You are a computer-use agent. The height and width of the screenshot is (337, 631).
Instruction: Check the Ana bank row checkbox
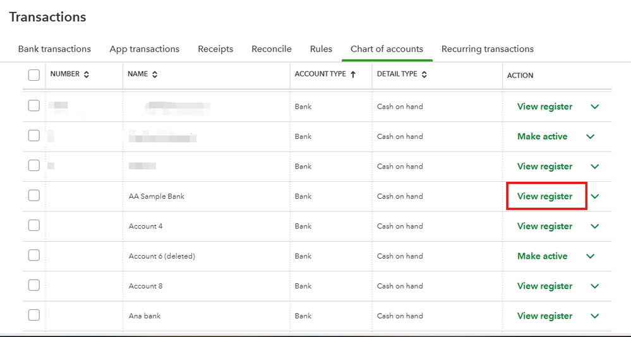[34, 315]
